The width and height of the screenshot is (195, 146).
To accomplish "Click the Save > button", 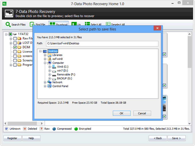I will click(x=176, y=138).
